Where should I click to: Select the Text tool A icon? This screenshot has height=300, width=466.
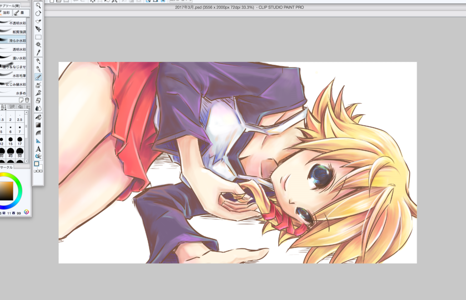[x=38, y=149]
